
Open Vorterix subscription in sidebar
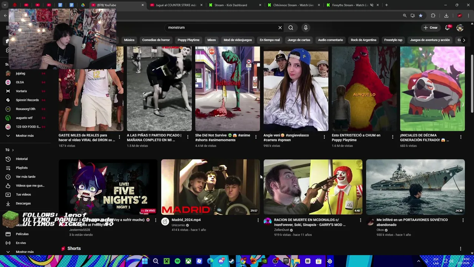[x=22, y=91]
